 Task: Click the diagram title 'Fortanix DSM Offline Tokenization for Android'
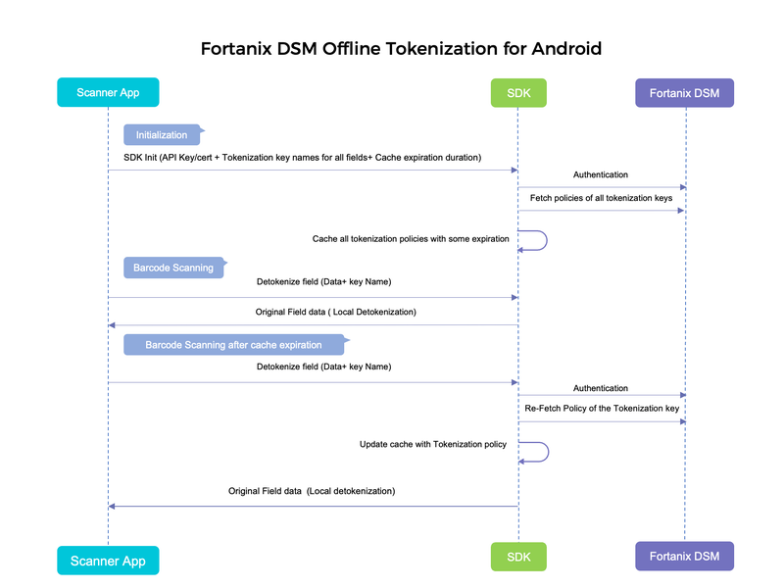click(x=401, y=48)
